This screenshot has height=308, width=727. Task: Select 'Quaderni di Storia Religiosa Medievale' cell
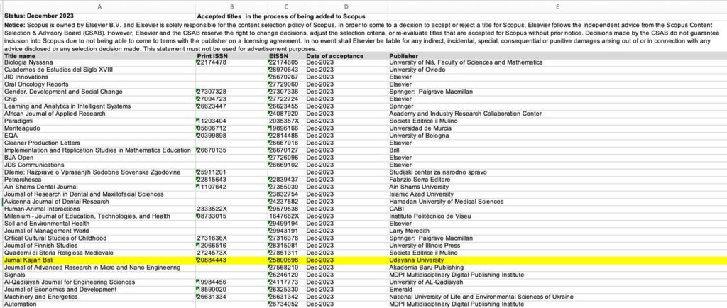click(99, 253)
